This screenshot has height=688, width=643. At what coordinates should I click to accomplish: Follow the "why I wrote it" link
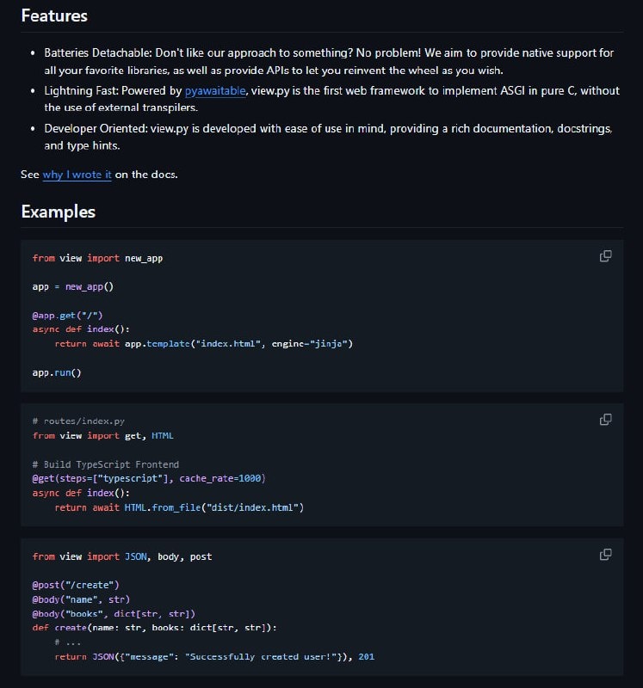point(77,175)
